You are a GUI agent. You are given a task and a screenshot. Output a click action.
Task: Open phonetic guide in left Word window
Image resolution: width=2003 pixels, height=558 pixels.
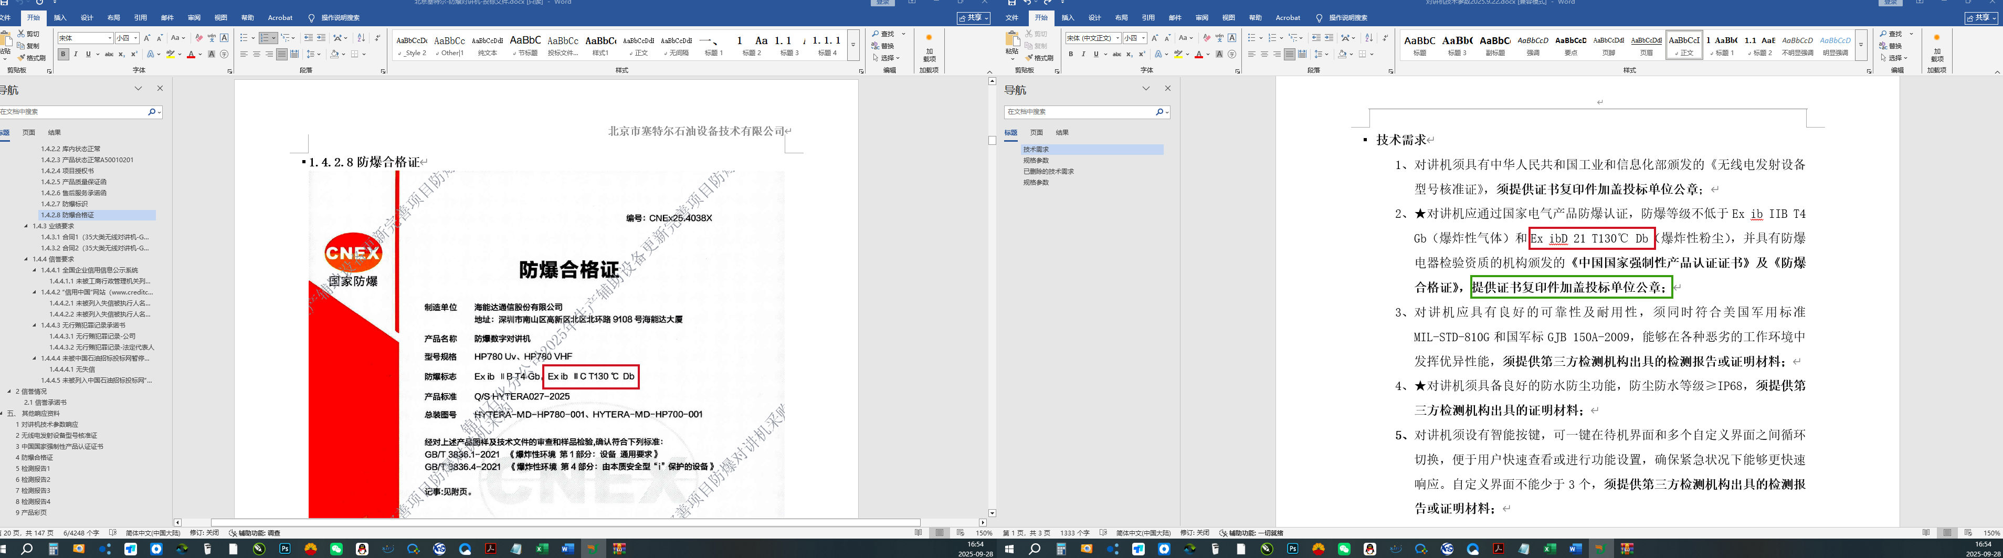tap(212, 38)
